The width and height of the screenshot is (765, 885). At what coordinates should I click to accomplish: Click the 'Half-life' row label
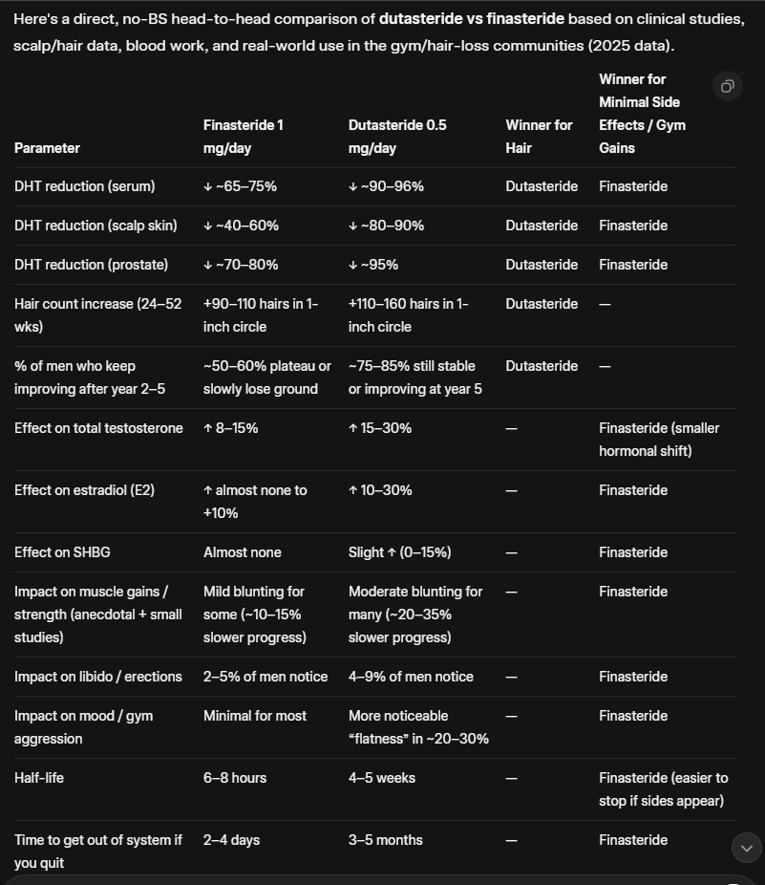pyautogui.click(x=39, y=778)
